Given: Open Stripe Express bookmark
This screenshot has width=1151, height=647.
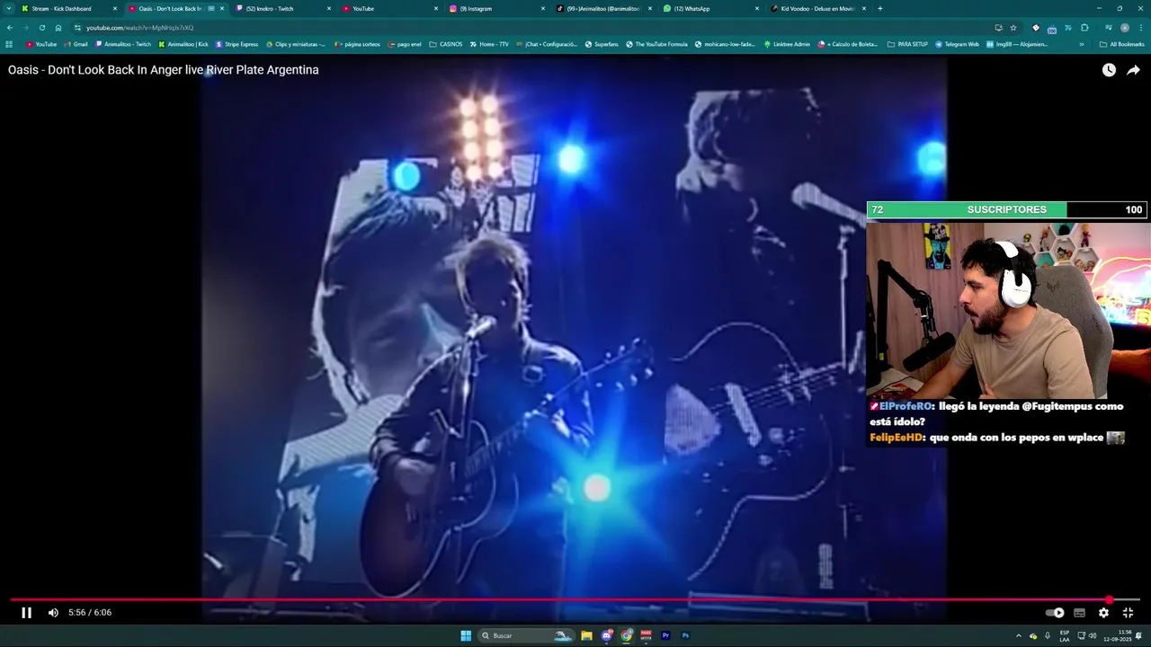Looking at the screenshot, I should pyautogui.click(x=236, y=44).
